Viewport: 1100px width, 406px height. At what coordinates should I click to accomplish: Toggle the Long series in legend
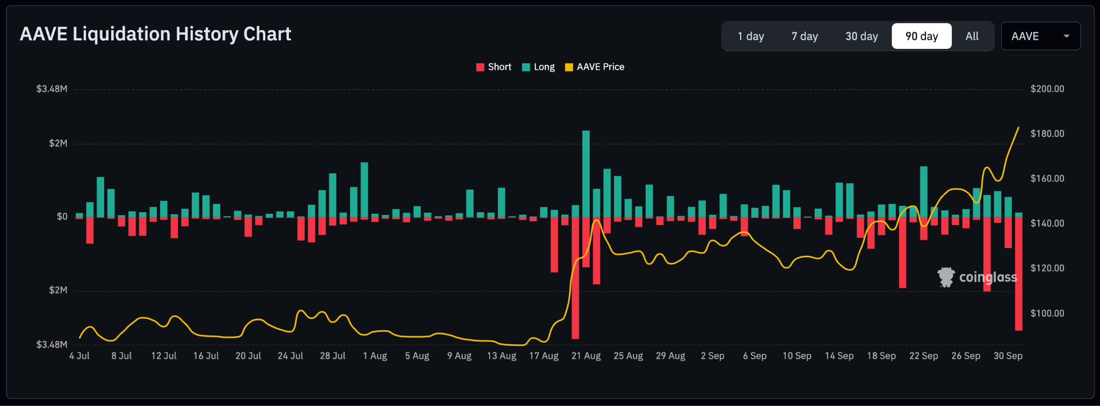pos(538,67)
